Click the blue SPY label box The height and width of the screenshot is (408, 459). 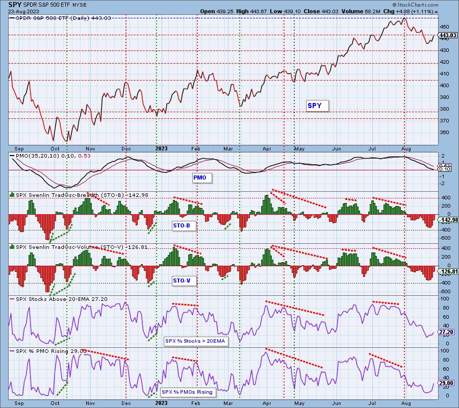point(318,106)
